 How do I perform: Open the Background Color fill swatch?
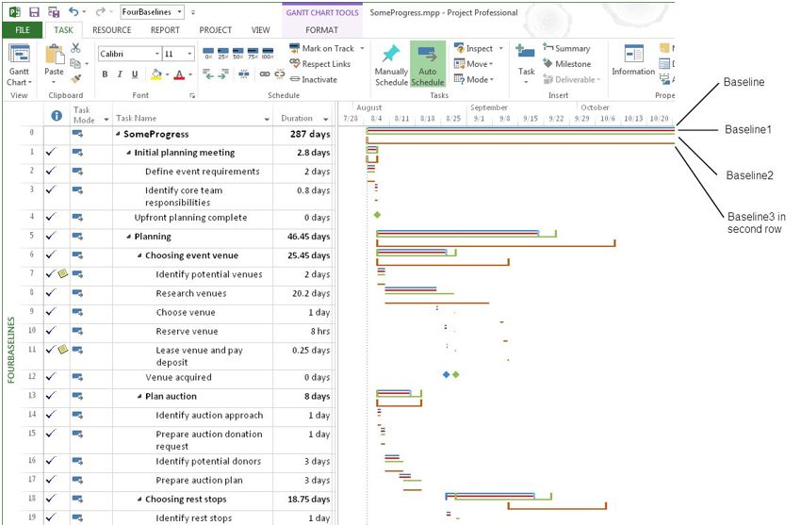click(x=156, y=74)
